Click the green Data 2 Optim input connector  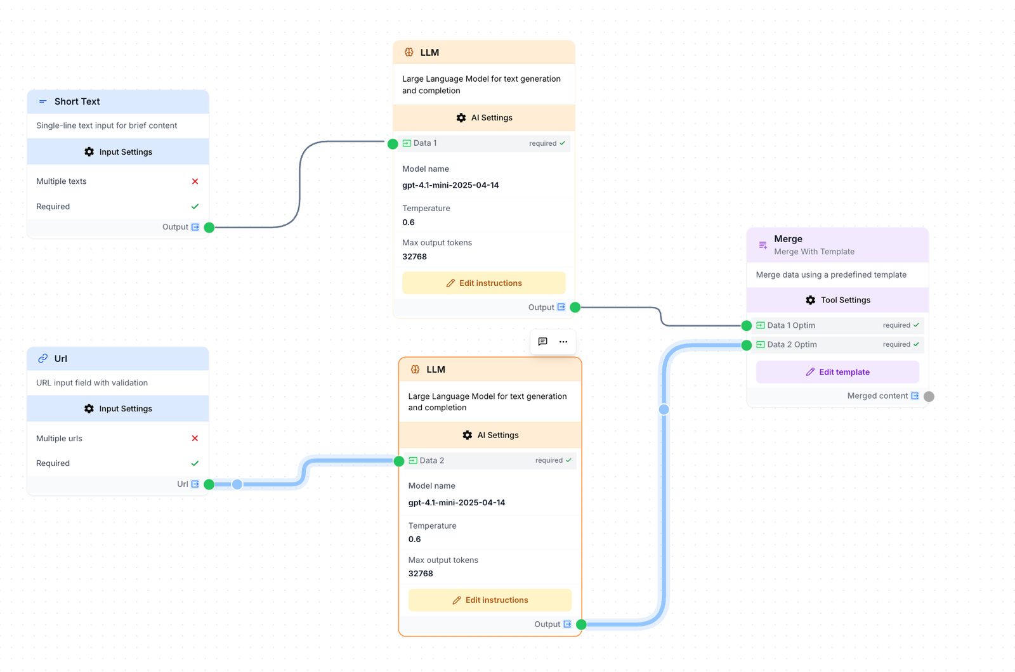click(x=747, y=346)
